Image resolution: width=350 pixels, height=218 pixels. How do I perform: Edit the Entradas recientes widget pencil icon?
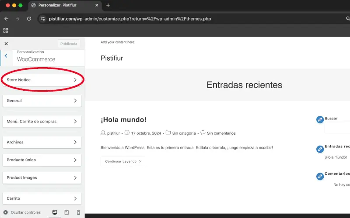click(x=320, y=149)
